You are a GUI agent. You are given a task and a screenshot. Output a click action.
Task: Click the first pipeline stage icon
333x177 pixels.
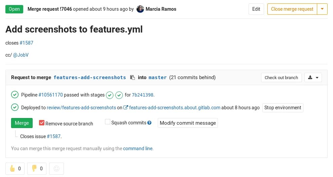tap(110, 95)
